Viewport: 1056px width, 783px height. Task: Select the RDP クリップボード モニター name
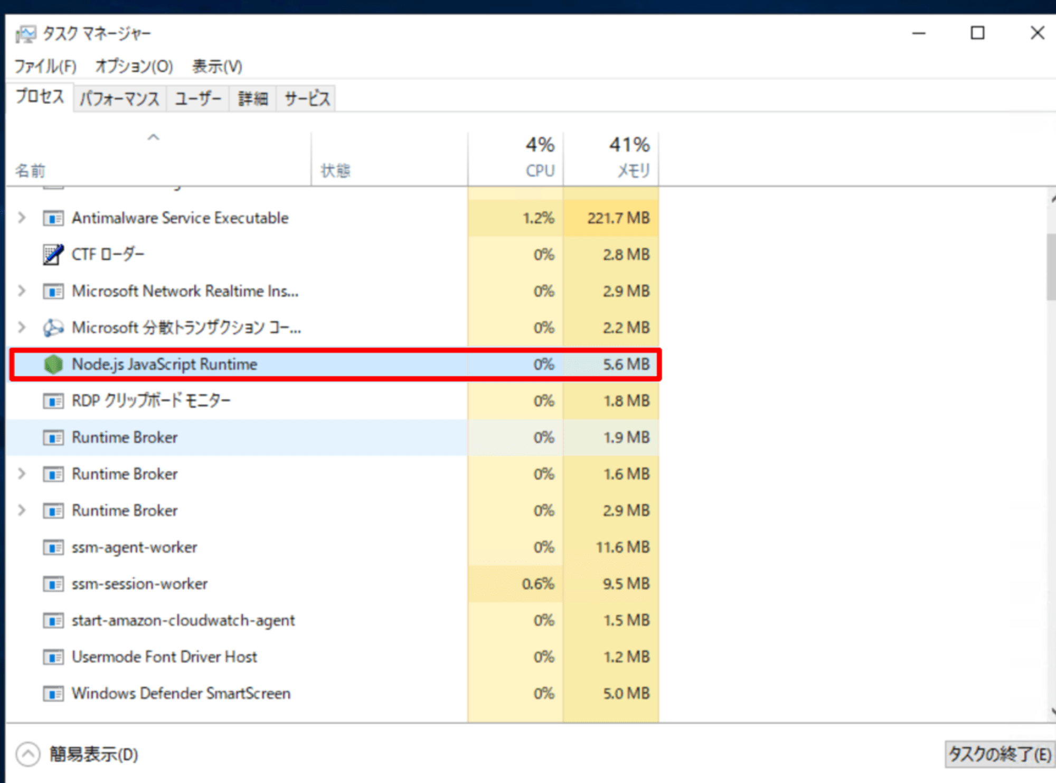point(151,401)
